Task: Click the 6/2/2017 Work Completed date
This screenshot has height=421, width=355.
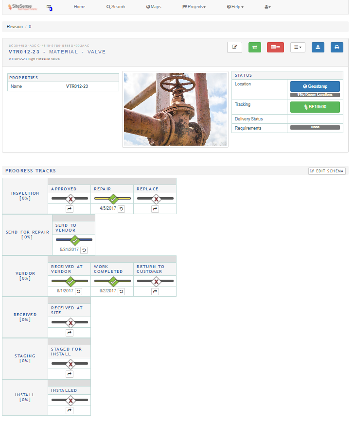Action: coord(107,291)
